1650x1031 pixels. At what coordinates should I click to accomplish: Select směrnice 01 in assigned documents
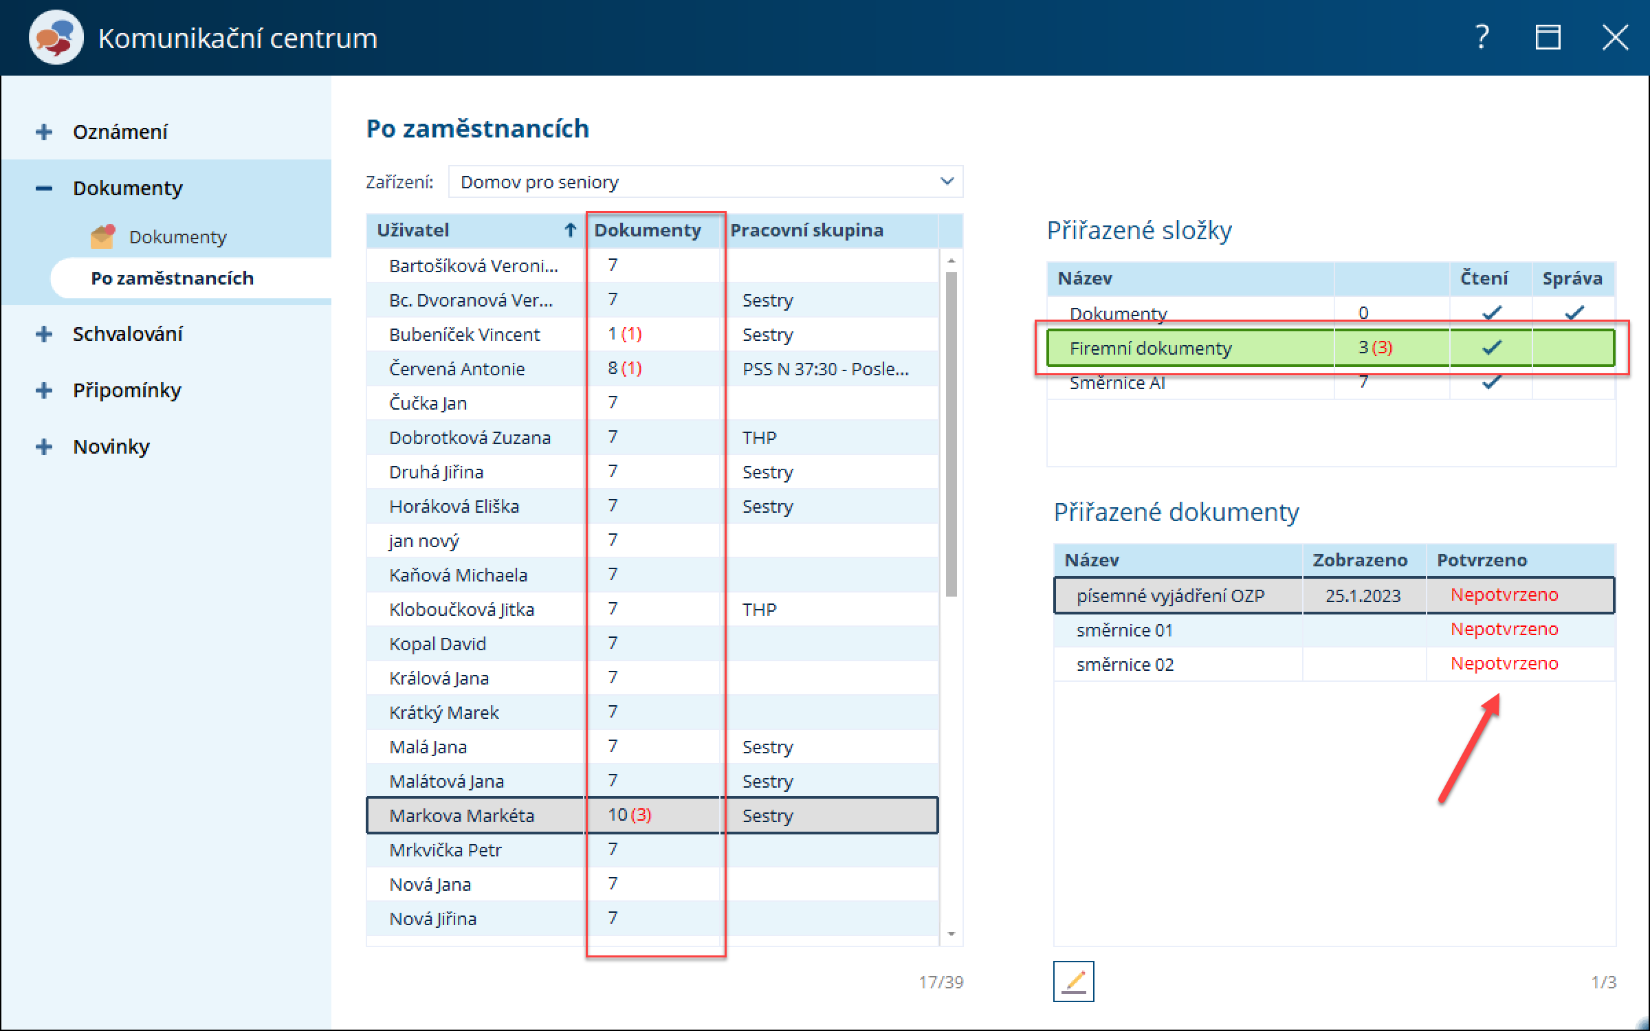click(x=1125, y=630)
